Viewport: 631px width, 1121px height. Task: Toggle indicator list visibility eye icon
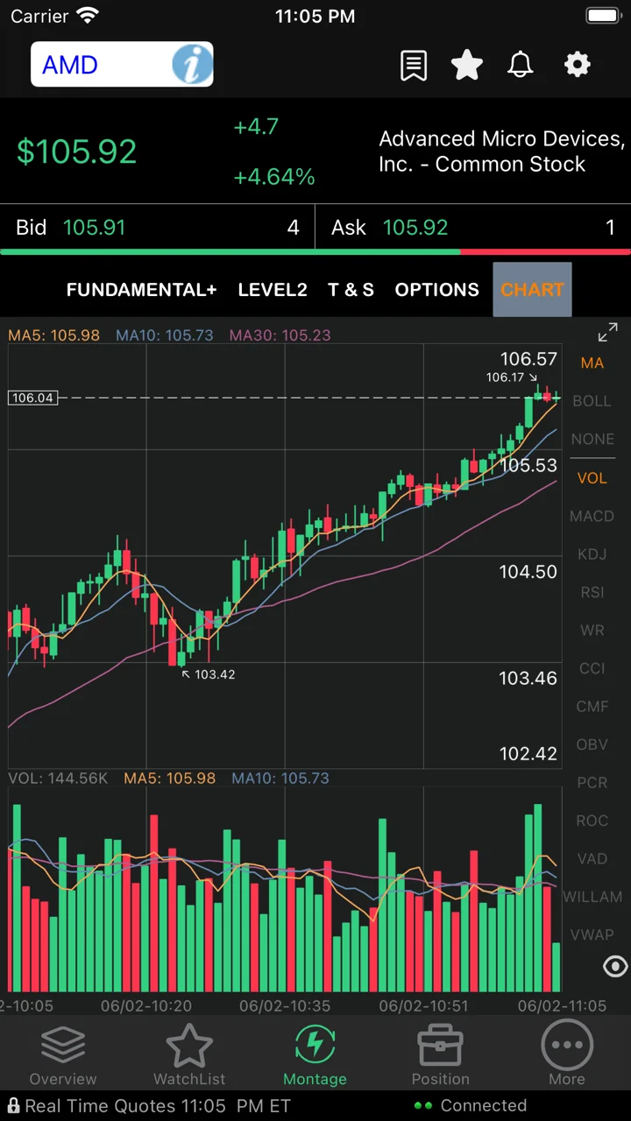click(x=616, y=967)
